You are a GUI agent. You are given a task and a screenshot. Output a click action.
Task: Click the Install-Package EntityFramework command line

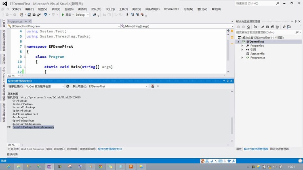tap(33, 127)
